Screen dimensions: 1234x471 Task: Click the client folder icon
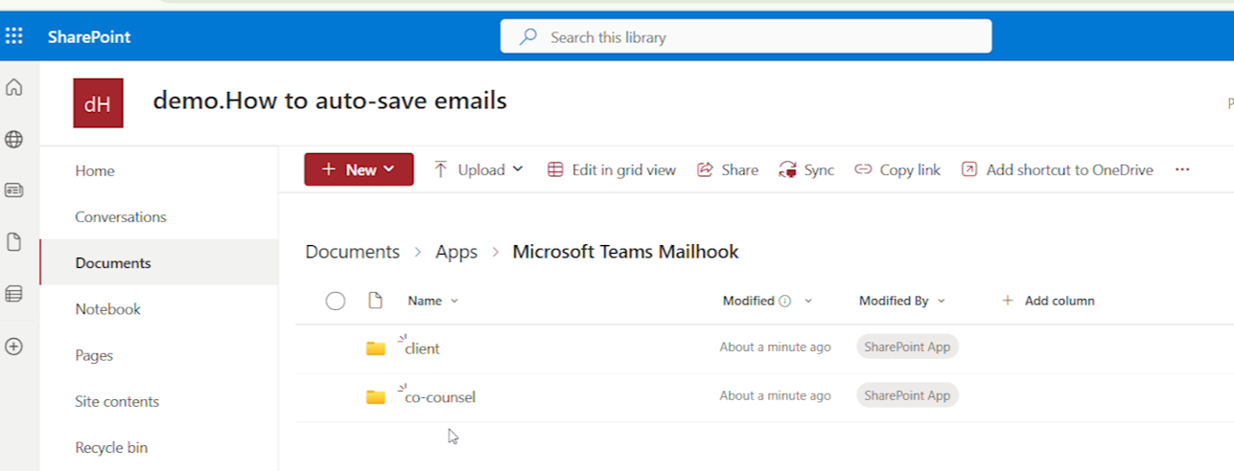click(x=376, y=348)
